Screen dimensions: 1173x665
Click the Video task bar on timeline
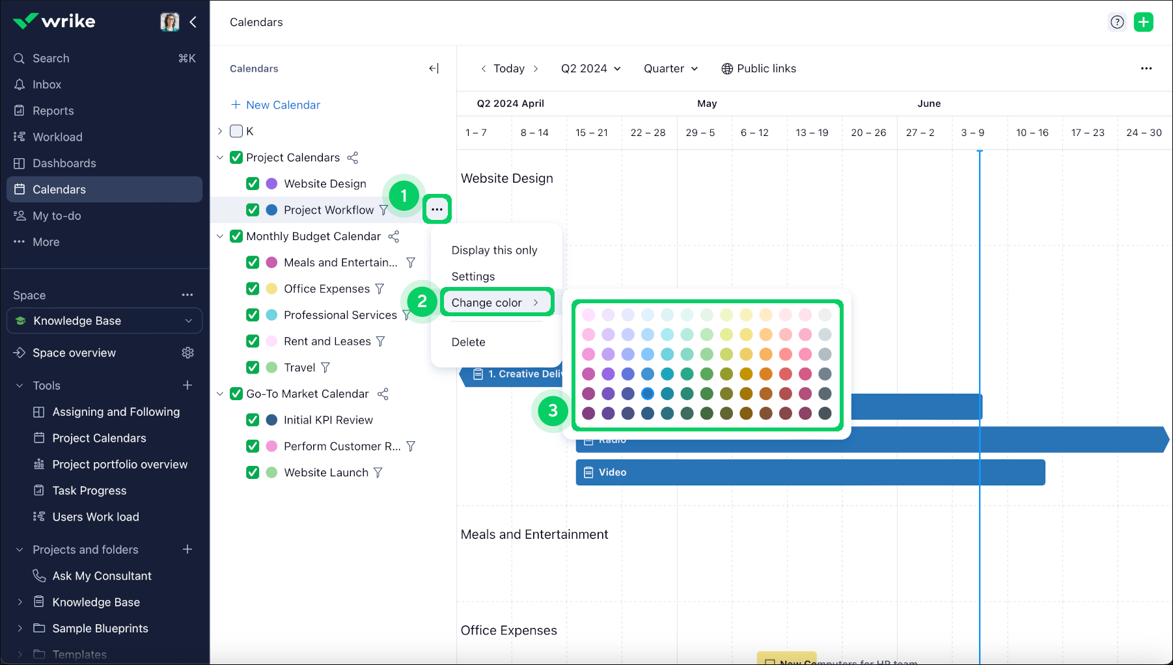(x=810, y=472)
